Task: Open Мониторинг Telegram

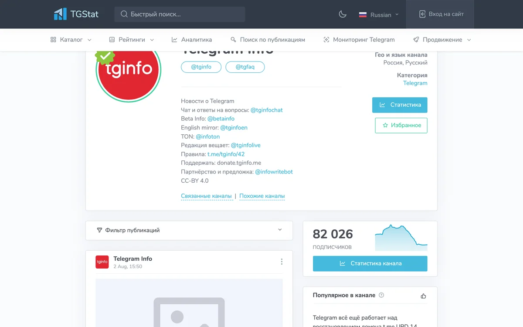Action: 359,40
